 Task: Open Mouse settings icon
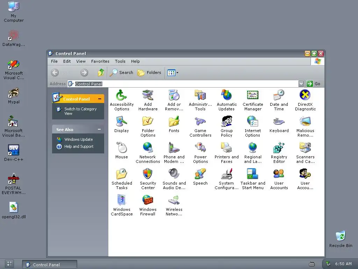[121, 151]
